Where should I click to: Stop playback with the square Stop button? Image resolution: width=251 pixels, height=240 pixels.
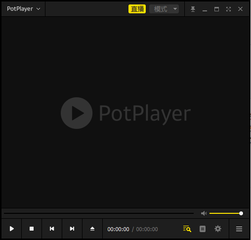(32, 229)
